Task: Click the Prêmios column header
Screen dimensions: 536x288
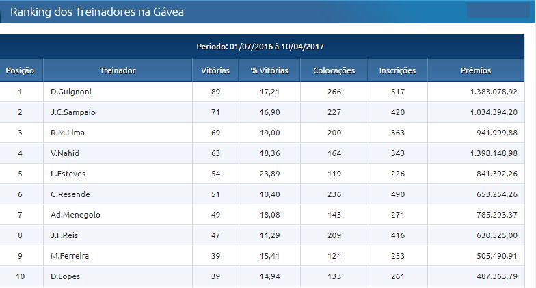Action: (476, 70)
